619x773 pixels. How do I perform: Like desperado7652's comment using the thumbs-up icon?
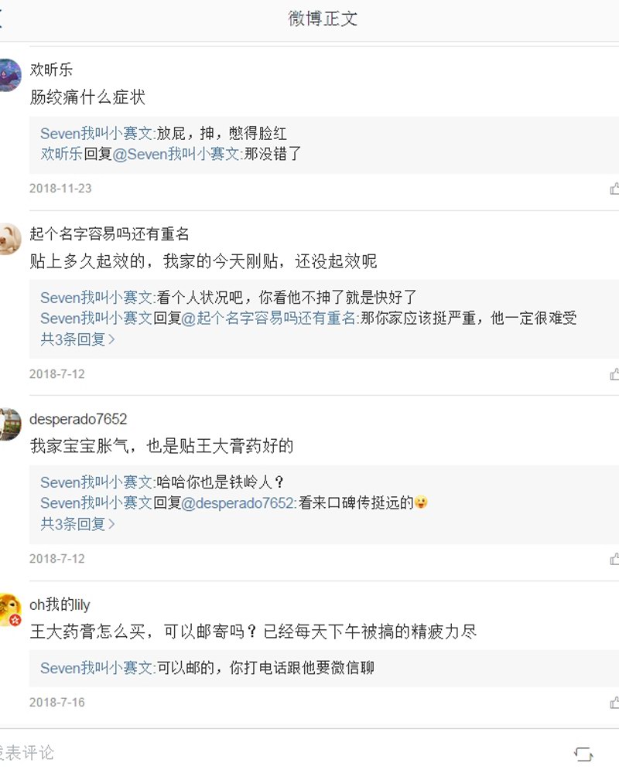(x=614, y=558)
